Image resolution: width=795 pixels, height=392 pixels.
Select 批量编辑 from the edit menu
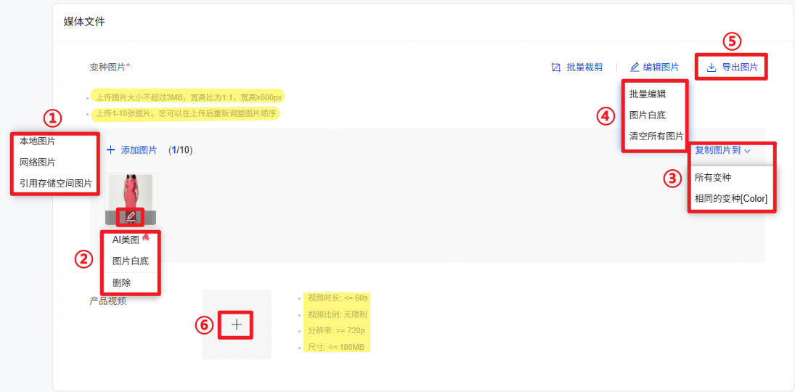pyautogui.click(x=648, y=94)
